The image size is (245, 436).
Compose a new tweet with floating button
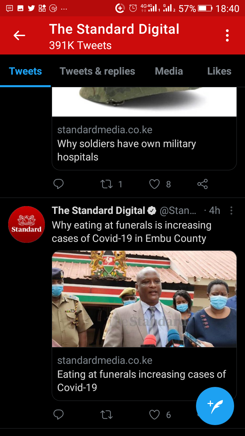[215, 406]
